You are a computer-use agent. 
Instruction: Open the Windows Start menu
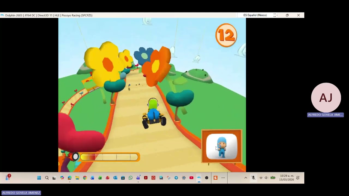tap(39, 178)
